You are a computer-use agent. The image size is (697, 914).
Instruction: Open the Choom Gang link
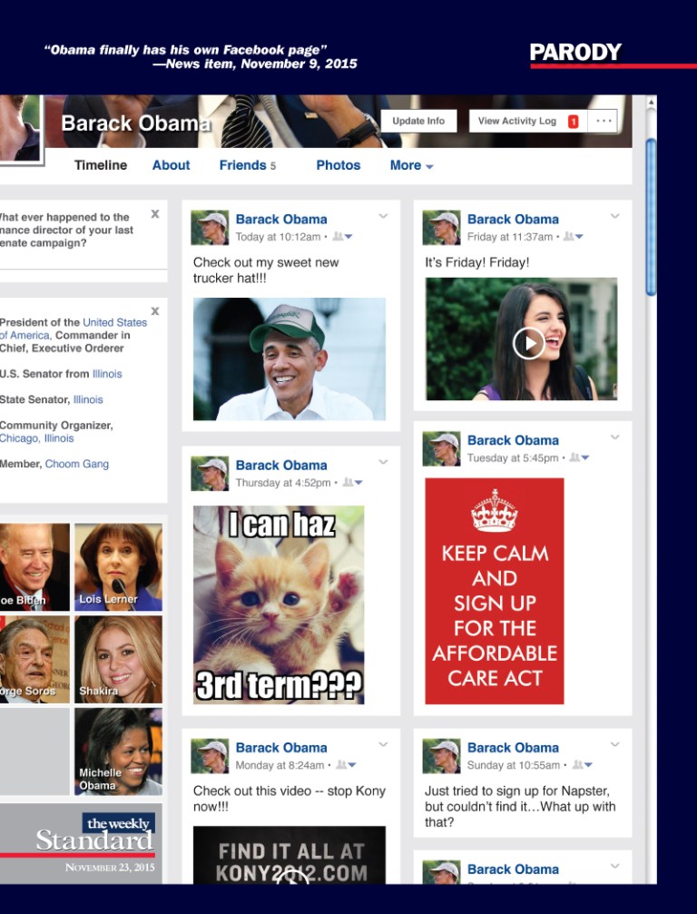77,464
